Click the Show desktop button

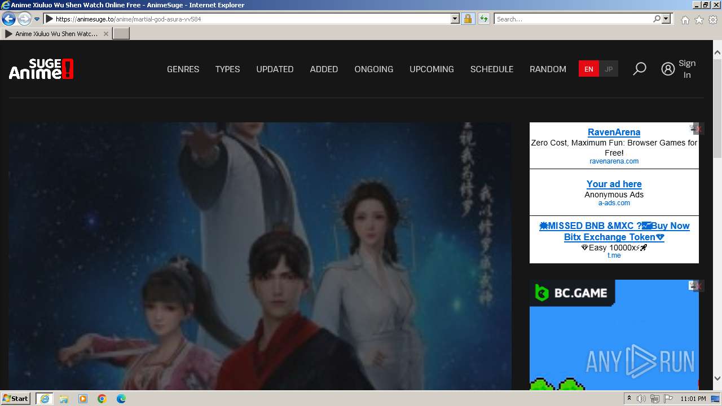pyautogui.click(x=716, y=399)
